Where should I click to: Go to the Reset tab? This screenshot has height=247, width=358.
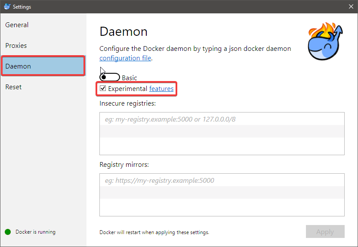point(14,87)
